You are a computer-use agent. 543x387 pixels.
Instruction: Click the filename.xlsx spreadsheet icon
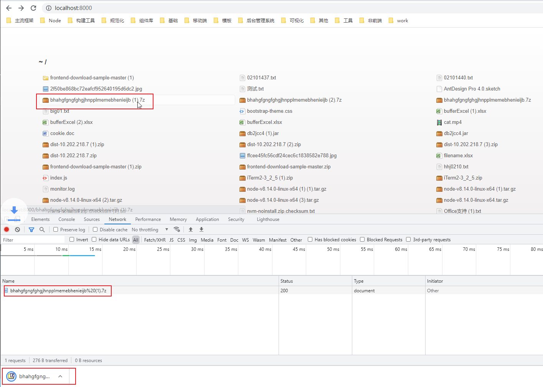439,156
